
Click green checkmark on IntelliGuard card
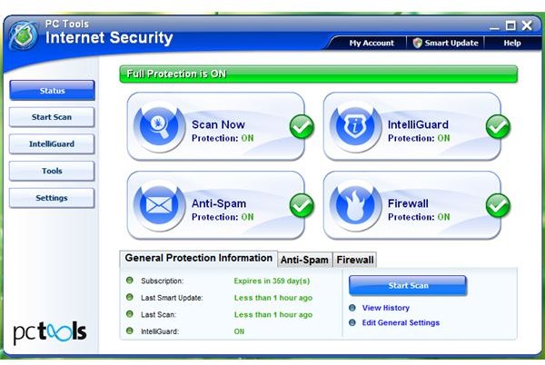[498, 127]
